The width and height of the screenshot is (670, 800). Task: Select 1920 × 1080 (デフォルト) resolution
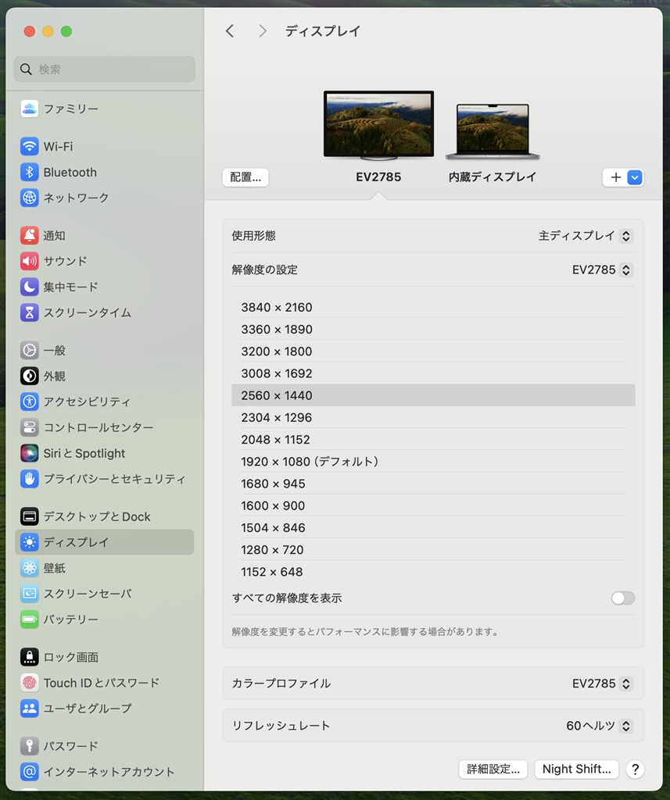pos(433,461)
